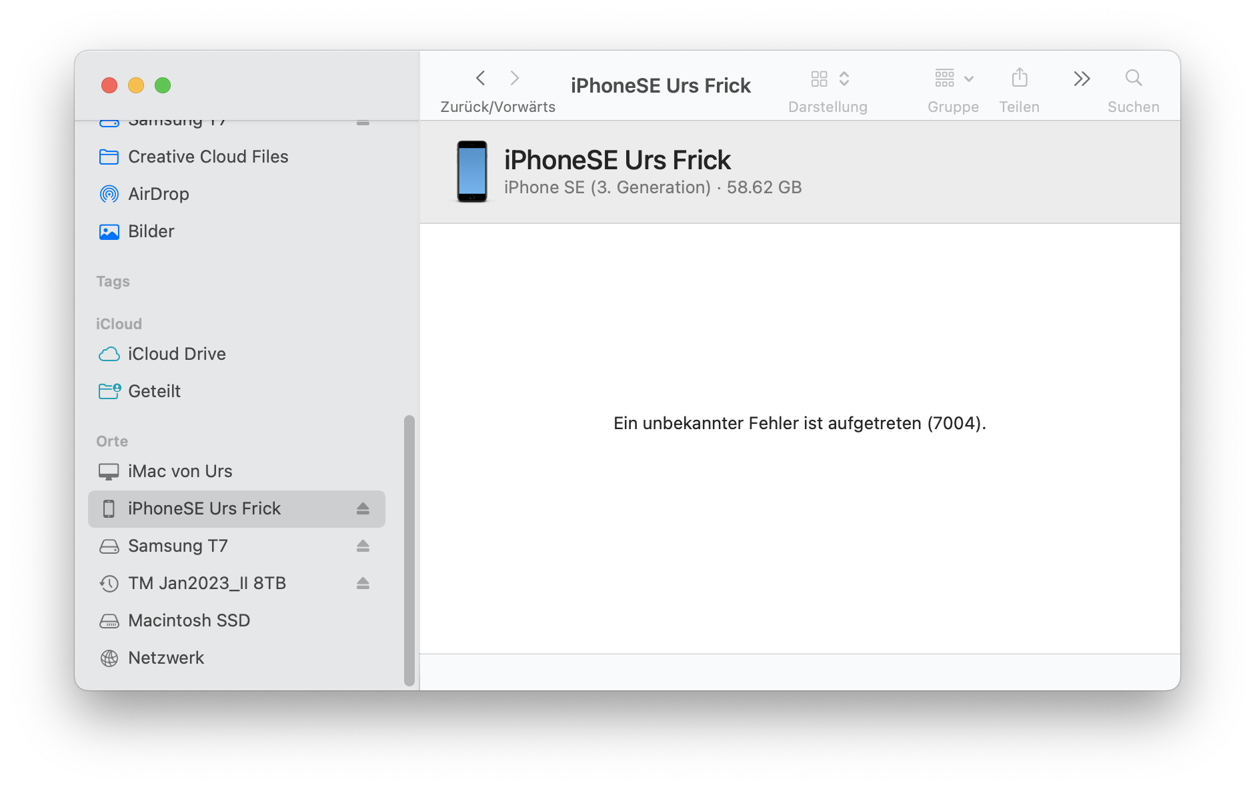Screen dimensions: 1255x789
Task: Click the iPhoneSE Urs Frick device heading
Action: pyautogui.click(x=617, y=160)
